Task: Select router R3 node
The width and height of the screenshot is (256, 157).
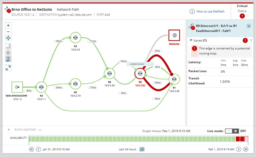Action: click(x=75, y=38)
